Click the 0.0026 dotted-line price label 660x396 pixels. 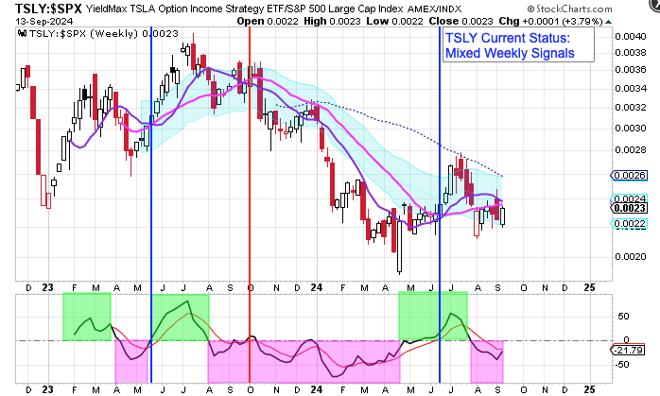point(628,176)
